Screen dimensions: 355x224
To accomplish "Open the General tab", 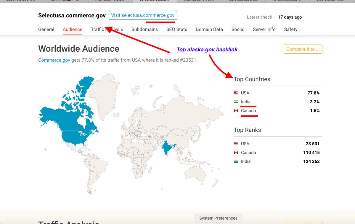I will pos(46,29).
